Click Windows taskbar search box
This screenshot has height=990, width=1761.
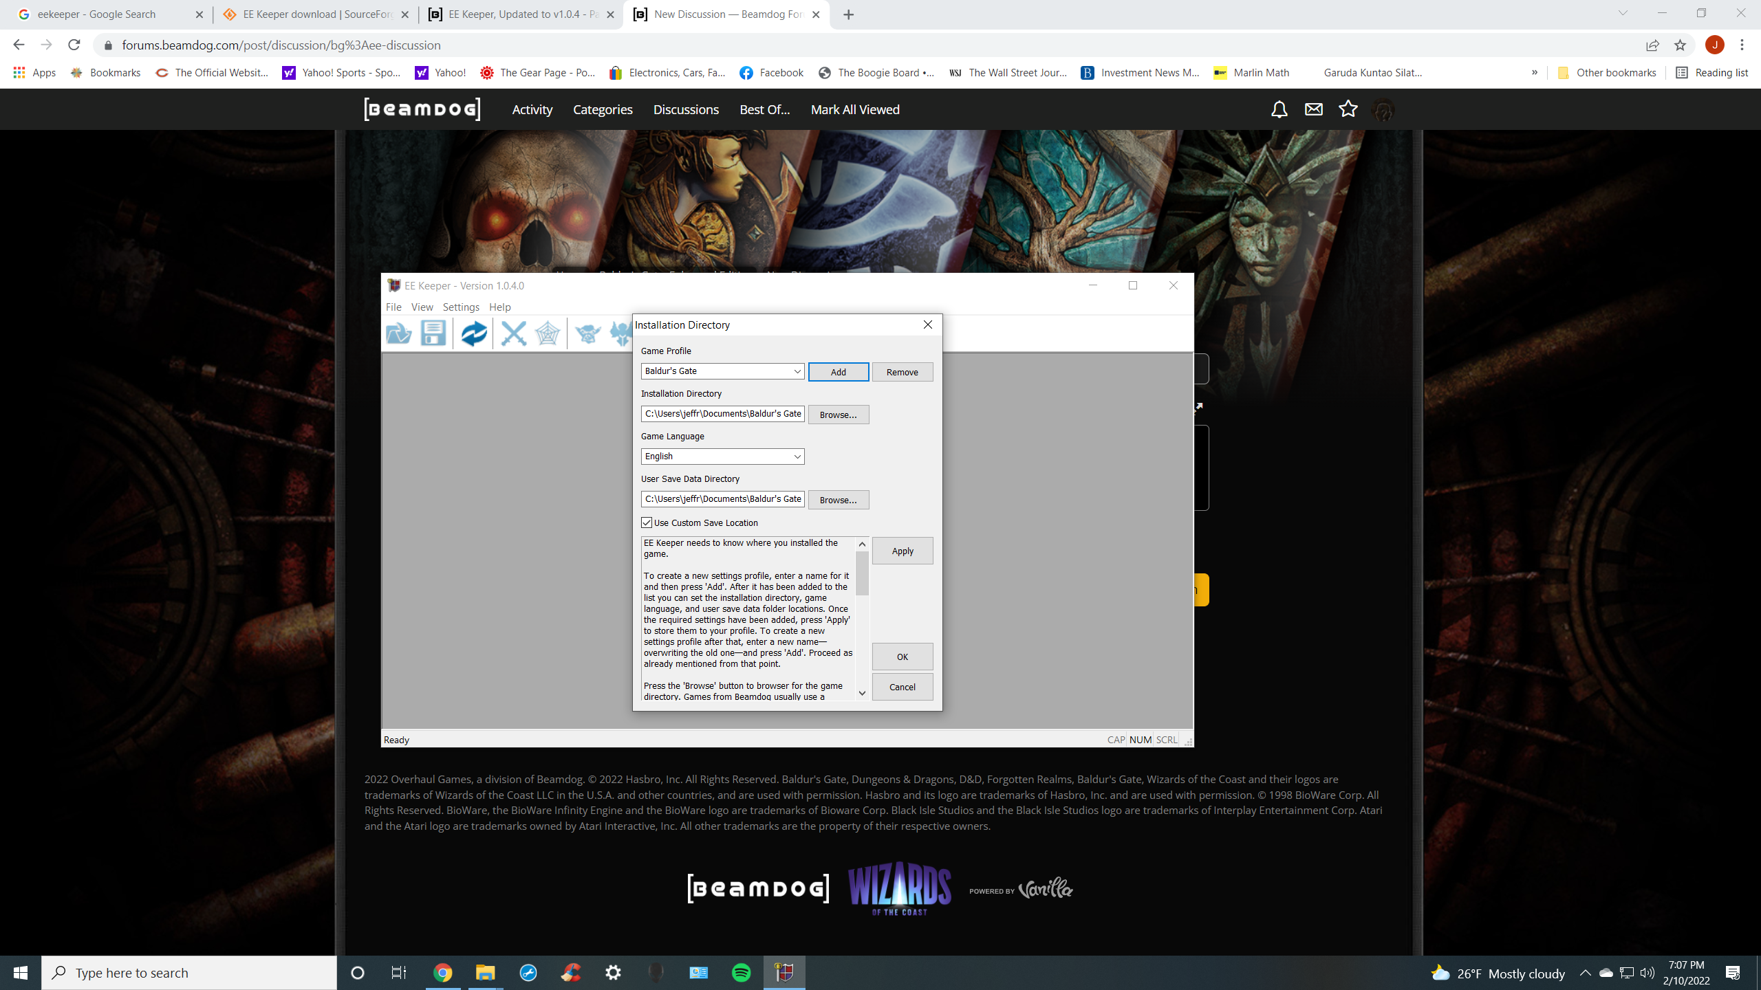tap(189, 973)
